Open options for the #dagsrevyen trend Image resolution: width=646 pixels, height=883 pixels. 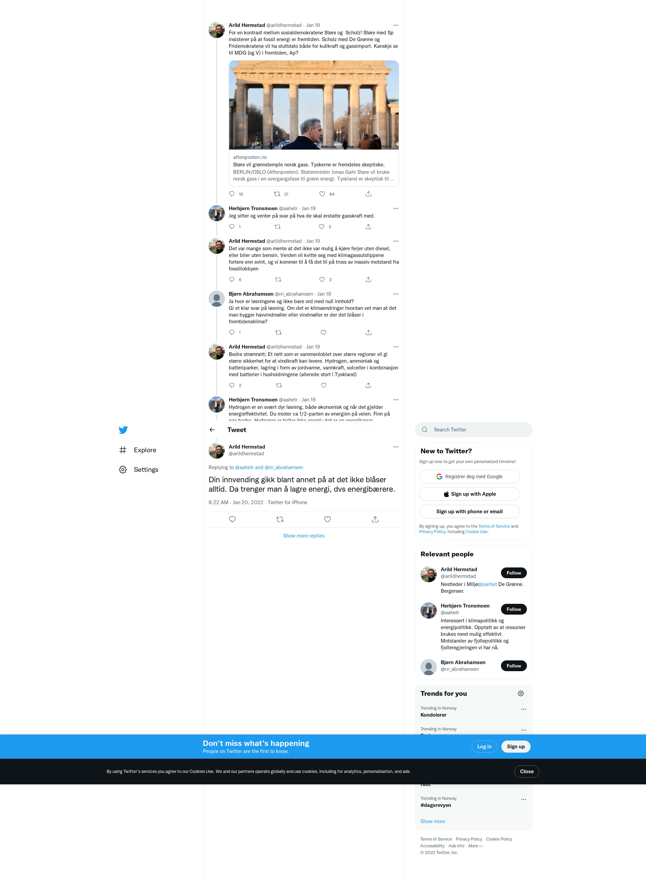[524, 799]
